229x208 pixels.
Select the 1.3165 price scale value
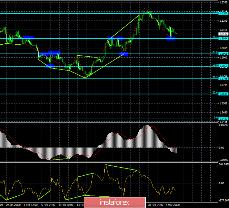coord(223,30)
